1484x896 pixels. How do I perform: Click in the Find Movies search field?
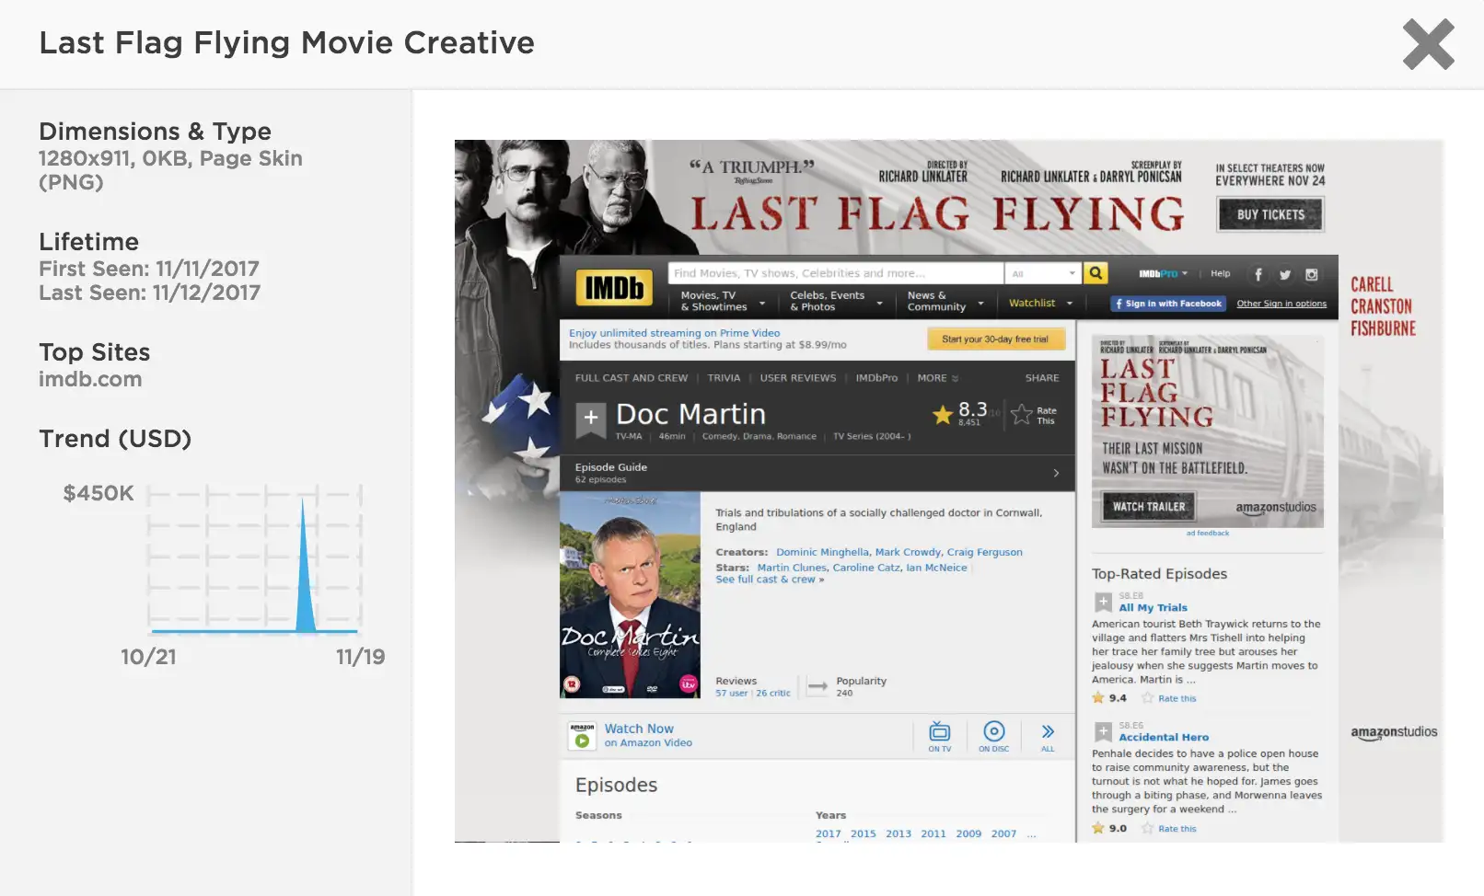point(836,273)
